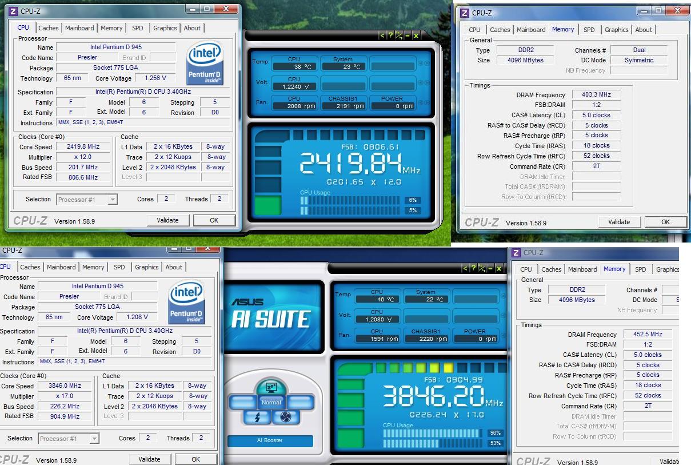Viewport: 691px width, 465px height.
Task: Open Caches tab in the 452.5 MHz memory CPU-Z
Action: coord(552,269)
